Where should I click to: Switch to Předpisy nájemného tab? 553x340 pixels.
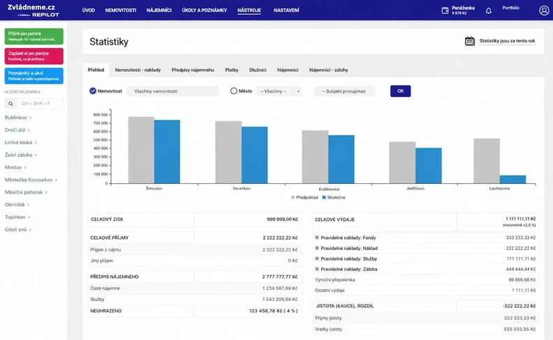coord(193,70)
